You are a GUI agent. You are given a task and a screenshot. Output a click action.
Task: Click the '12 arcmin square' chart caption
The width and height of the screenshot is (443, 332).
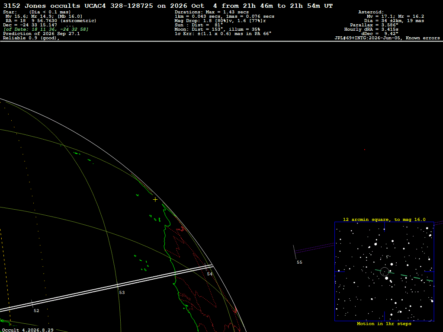pos(384,219)
